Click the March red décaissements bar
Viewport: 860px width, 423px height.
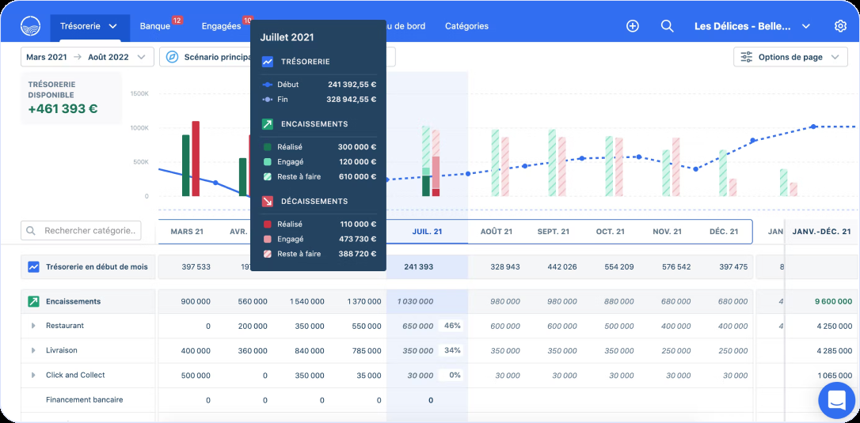pos(196,159)
